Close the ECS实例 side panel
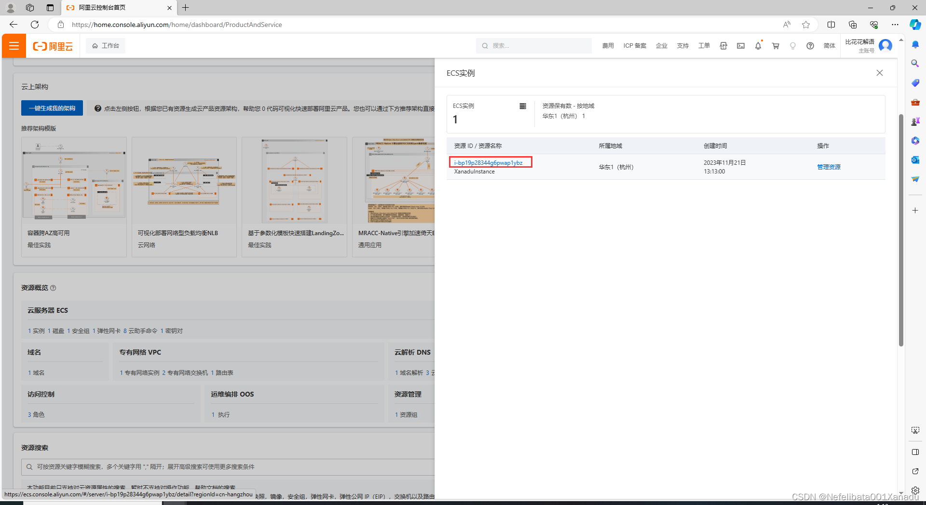Viewport: 926px width, 505px height. click(x=880, y=73)
